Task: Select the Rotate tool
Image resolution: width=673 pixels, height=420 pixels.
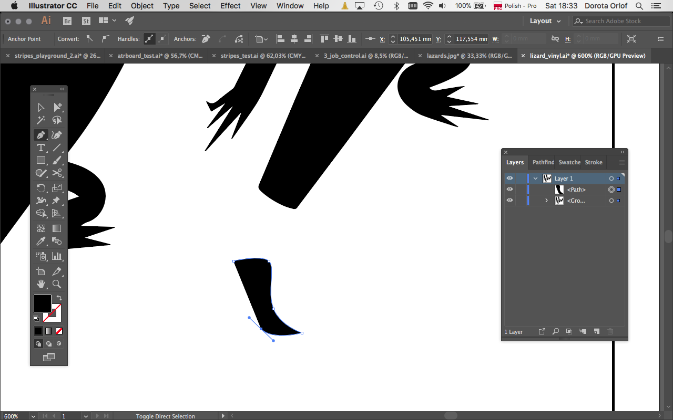Action: click(x=40, y=187)
